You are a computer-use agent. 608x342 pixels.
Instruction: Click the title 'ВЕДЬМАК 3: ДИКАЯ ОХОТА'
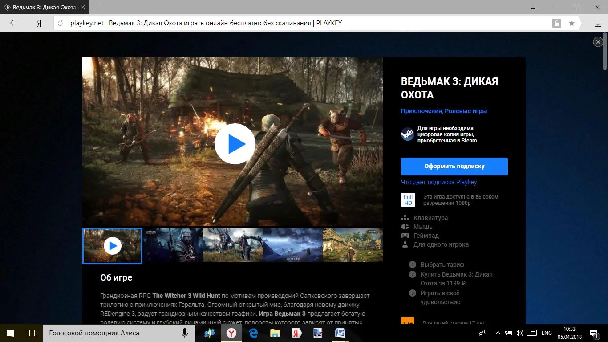[450, 88]
